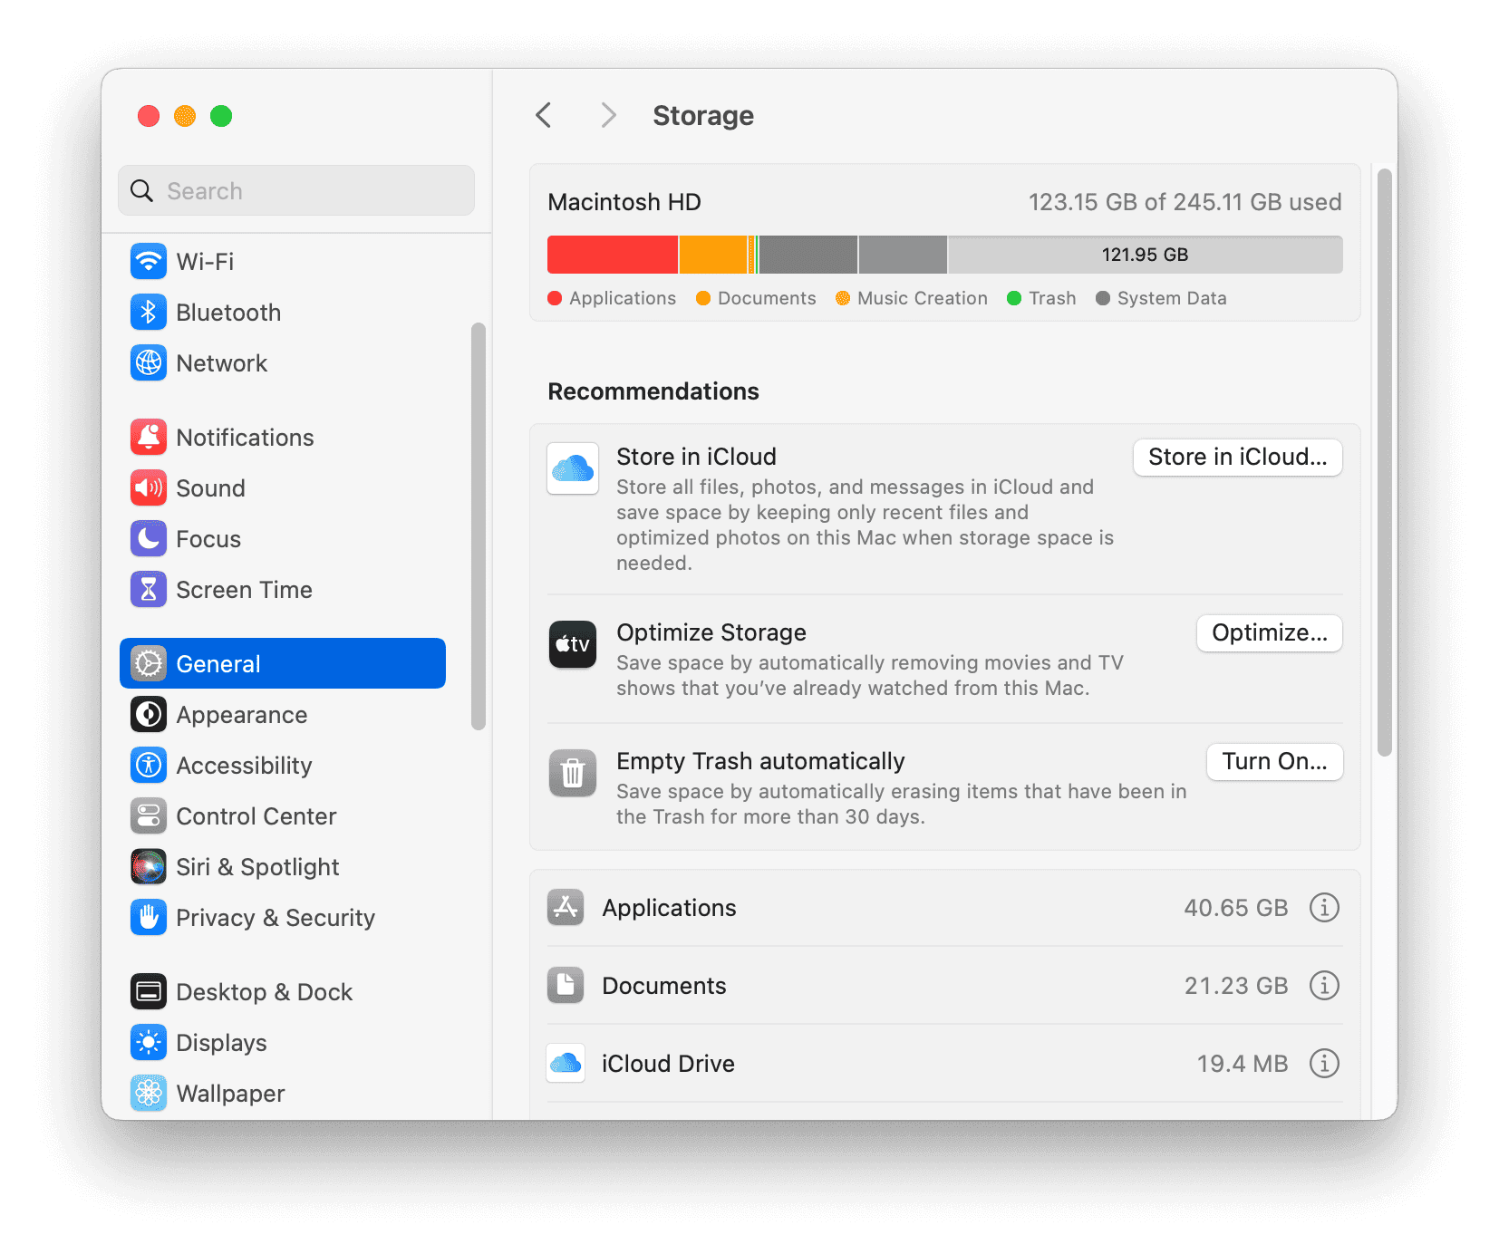Click the 21.23 GB Documents size
The image size is (1499, 1254).
[1236, 986]
